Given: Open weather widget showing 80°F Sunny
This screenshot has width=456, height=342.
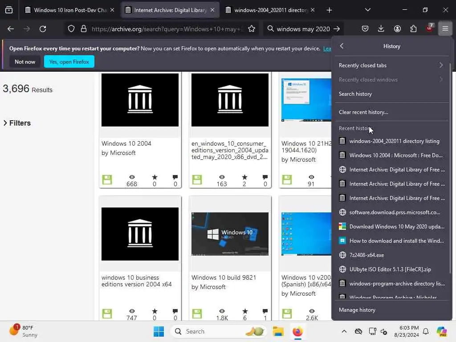Looking at the screenshot, I should tap(23, 331).
